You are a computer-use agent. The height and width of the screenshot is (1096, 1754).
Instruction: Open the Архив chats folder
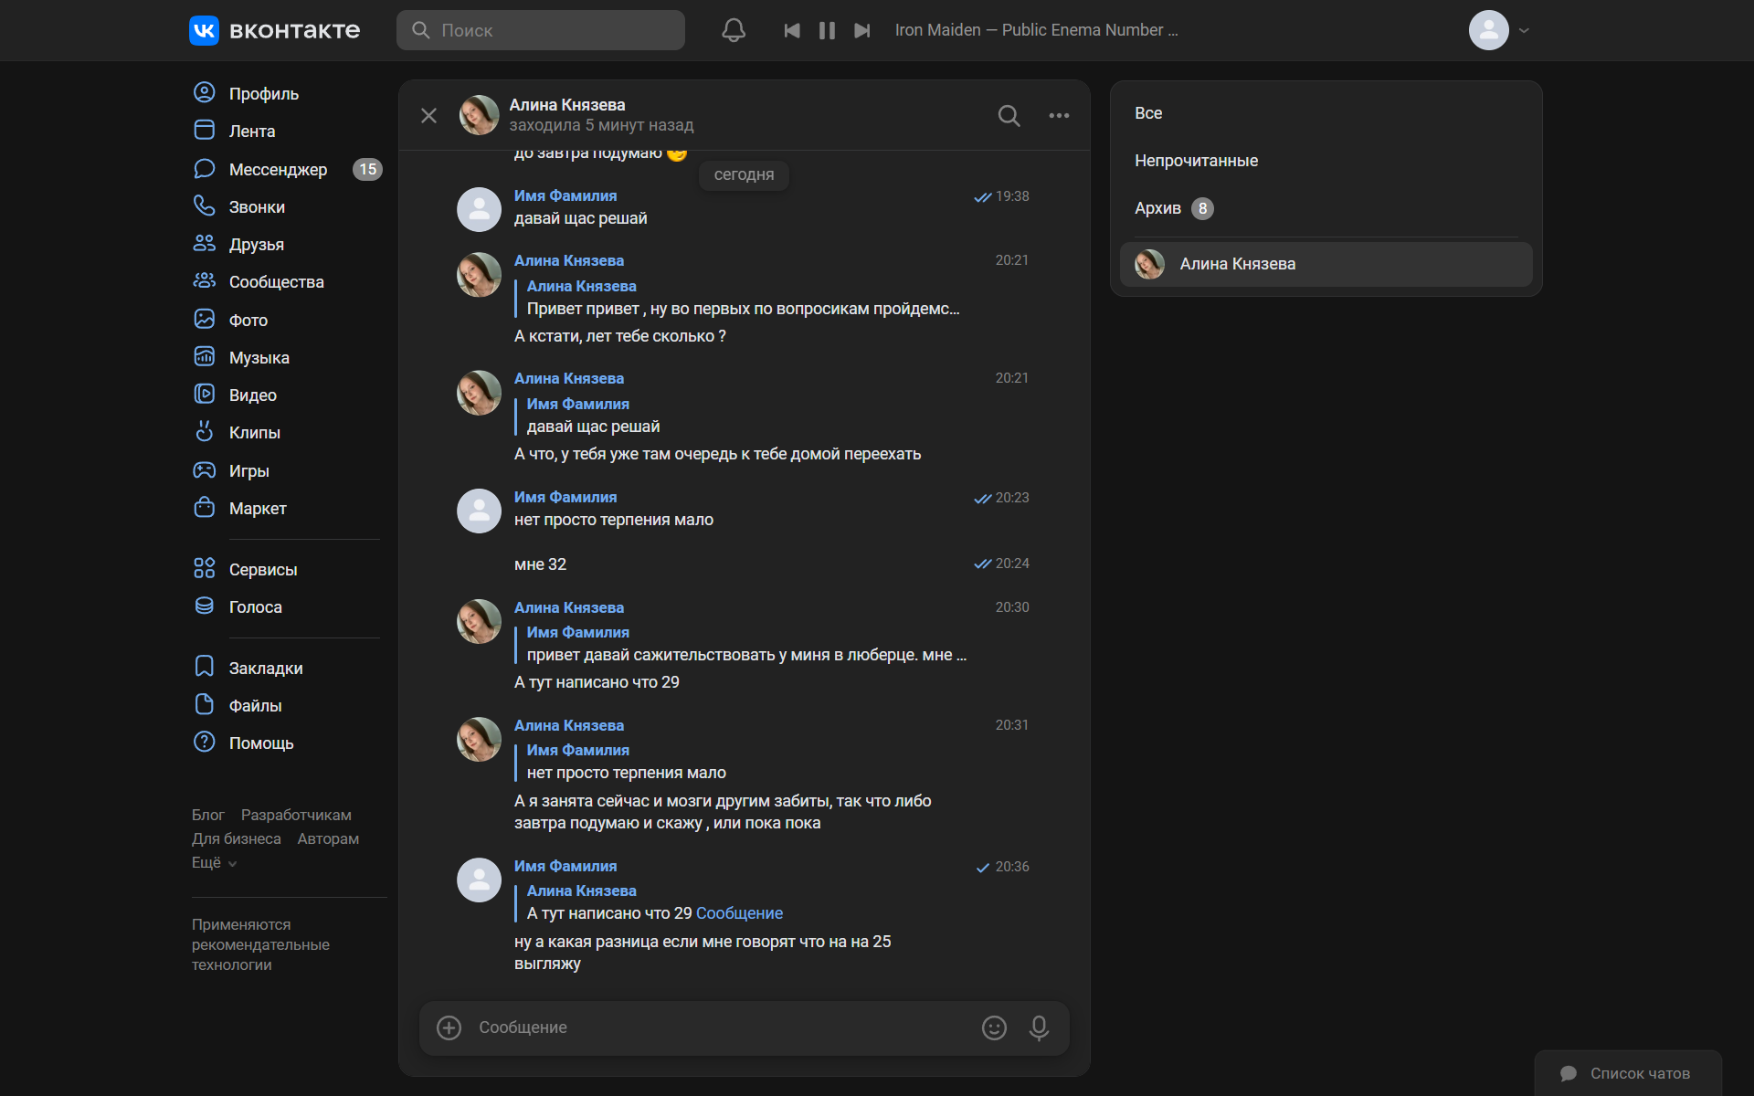(1157, 208)
